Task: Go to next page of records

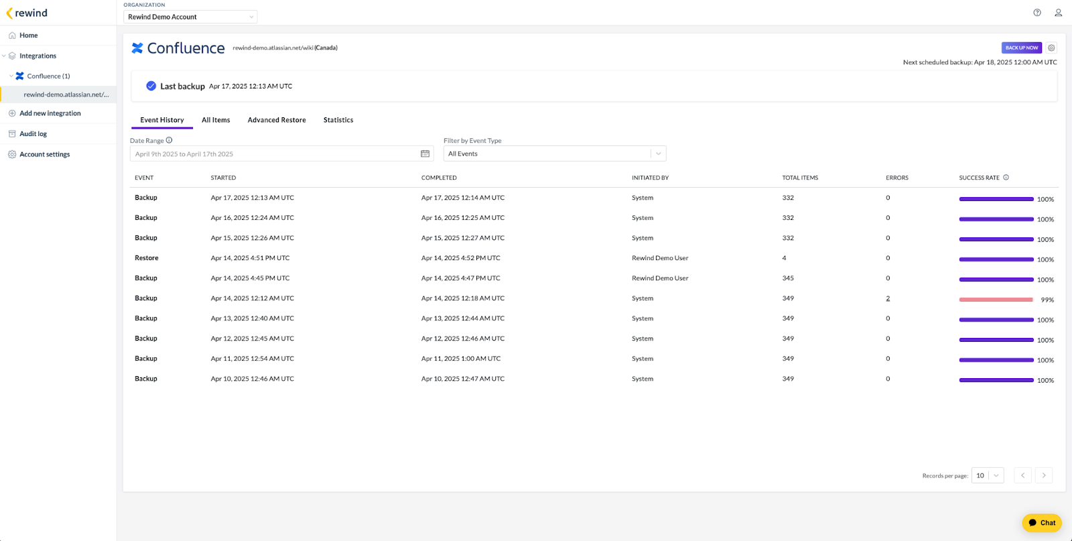Action: (1044, 475)
